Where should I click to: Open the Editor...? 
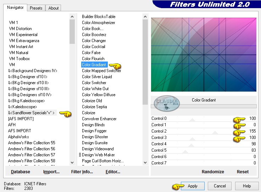[x=113, y=171]
